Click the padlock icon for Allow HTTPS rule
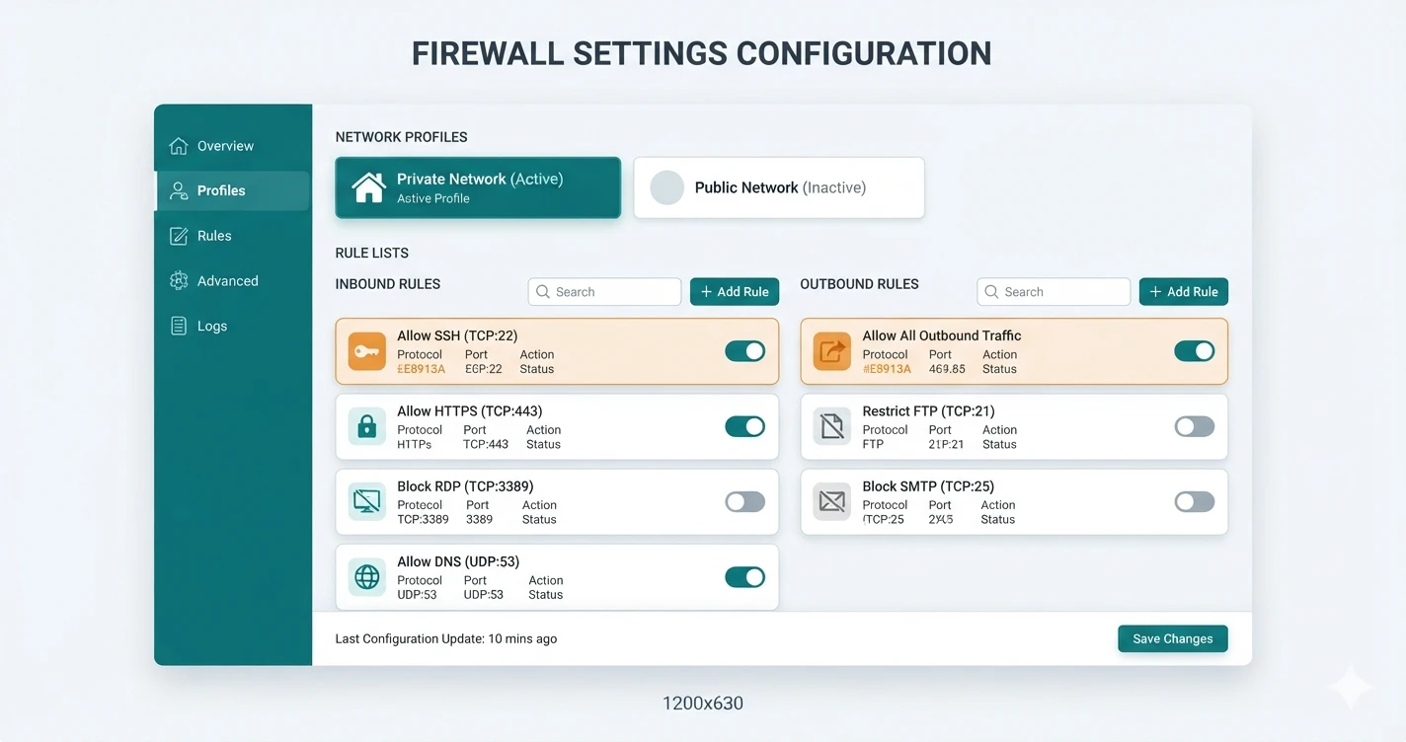The width and height of the screenshot is (1406, 742). click(367, 426)
